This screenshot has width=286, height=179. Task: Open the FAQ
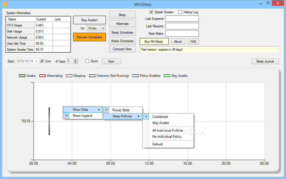193,42
